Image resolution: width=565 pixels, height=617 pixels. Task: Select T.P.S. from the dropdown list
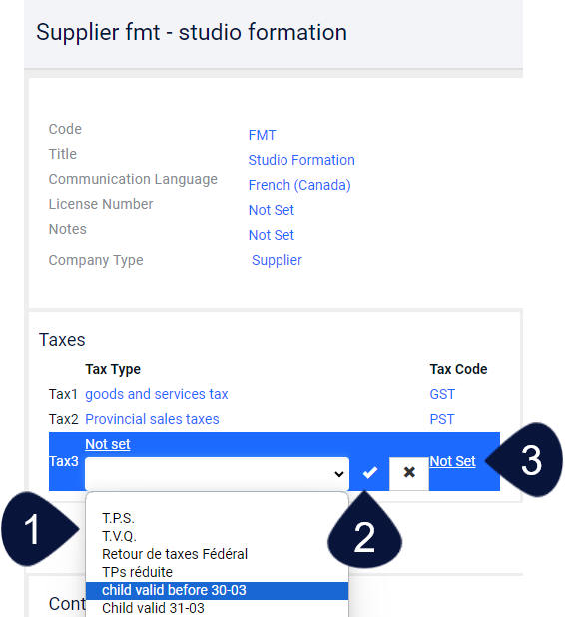coord(118,518)
